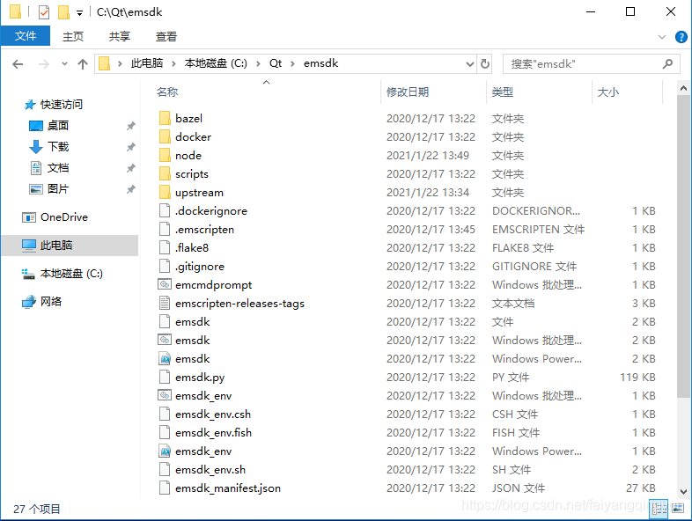Open the recent locations dropdown arrow
The height and width of the screenshot is (521, 692).
point(64,64)
